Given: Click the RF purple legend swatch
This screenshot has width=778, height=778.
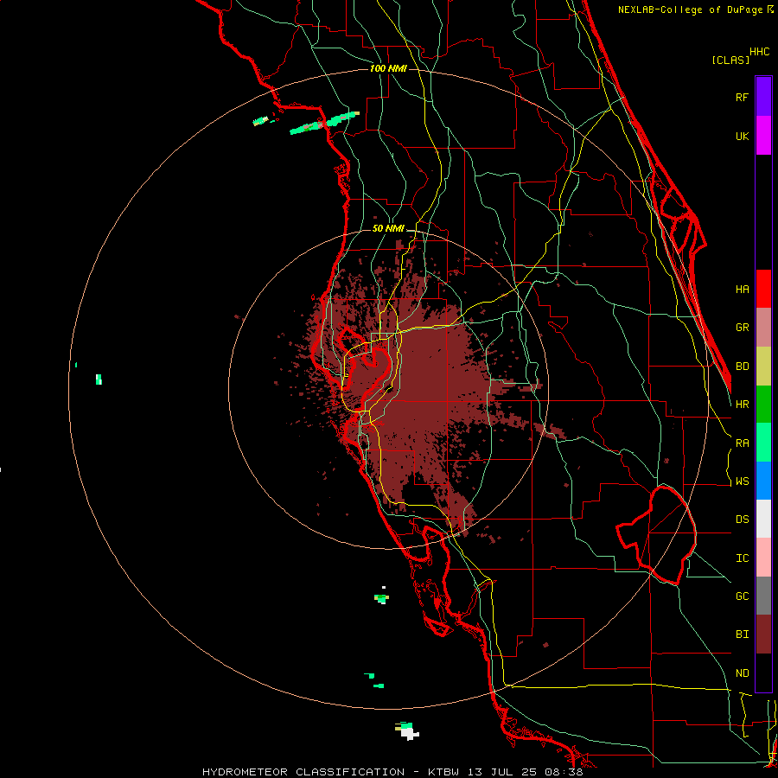Looking at the screenshot, I should (x=763, y=97).
